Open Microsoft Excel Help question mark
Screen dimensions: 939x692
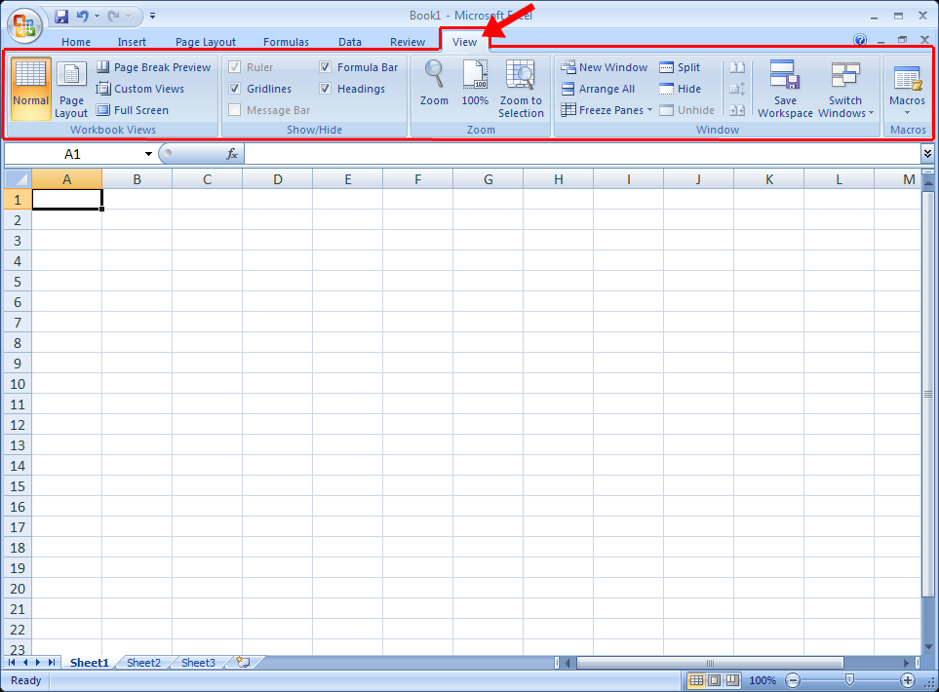[860, 40]
